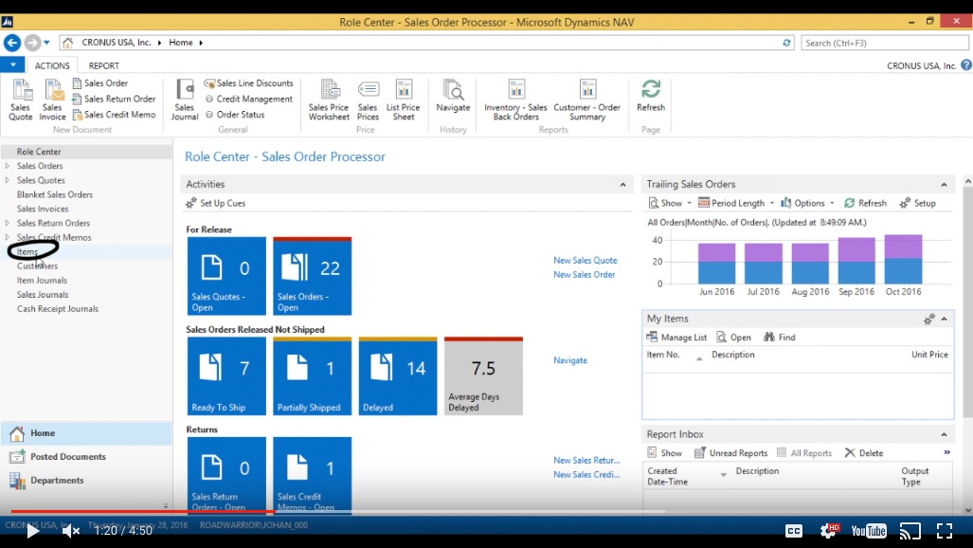Collapse the My Items part
The width and height of the screenshot is (973, 548).
pyautogui.click(x=944, y=319)
